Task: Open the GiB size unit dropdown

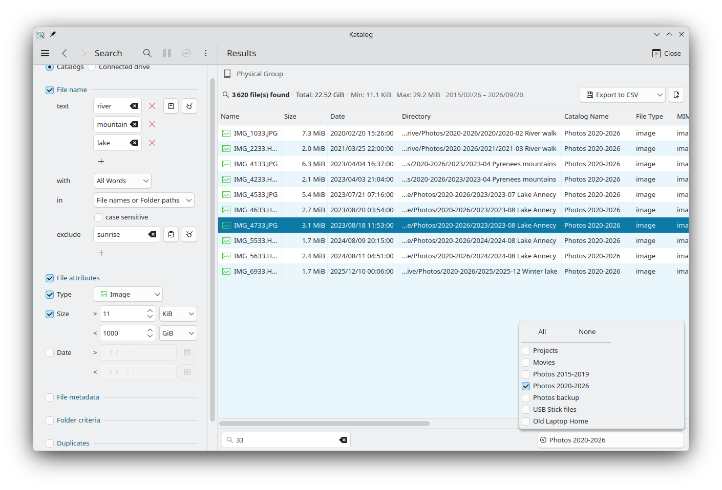Action: pos(178,333)
